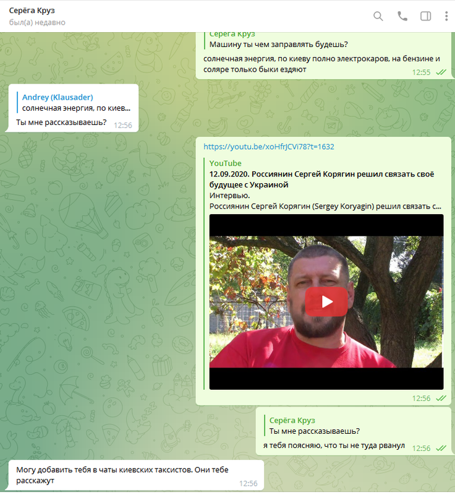
Task: Click the YouTube preview source label
Action: (226, 163)
